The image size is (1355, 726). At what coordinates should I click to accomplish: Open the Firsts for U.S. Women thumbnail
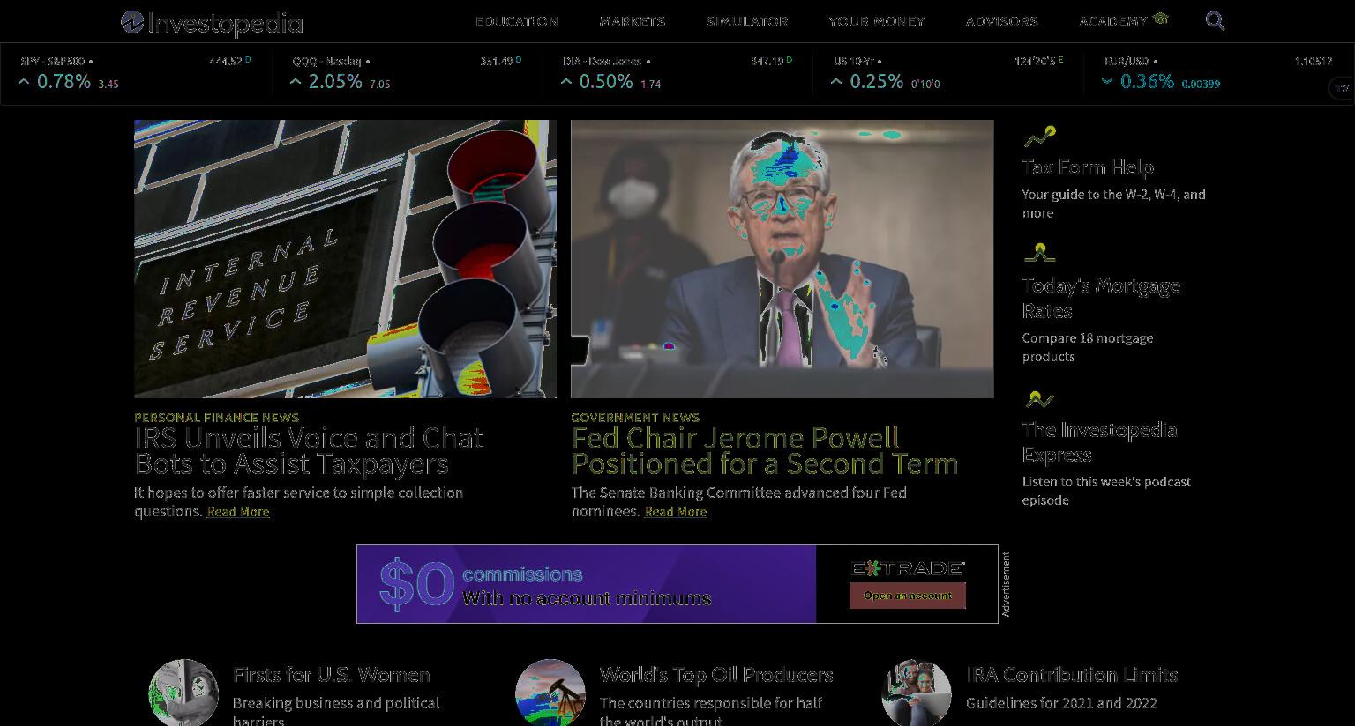coord(183,693)
